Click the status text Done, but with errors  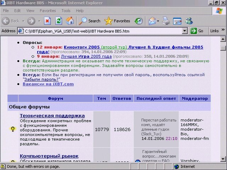tap(33, 166)
